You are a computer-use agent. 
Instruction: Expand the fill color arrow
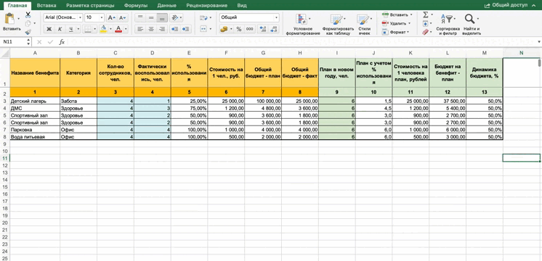[110, 29]
